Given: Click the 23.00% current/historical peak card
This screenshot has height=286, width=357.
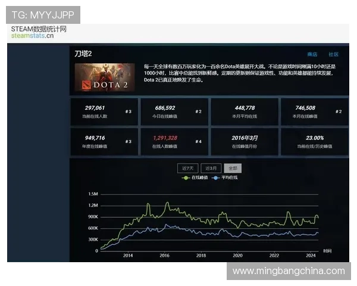Looking at the screenshot, I should coord(314,141).
